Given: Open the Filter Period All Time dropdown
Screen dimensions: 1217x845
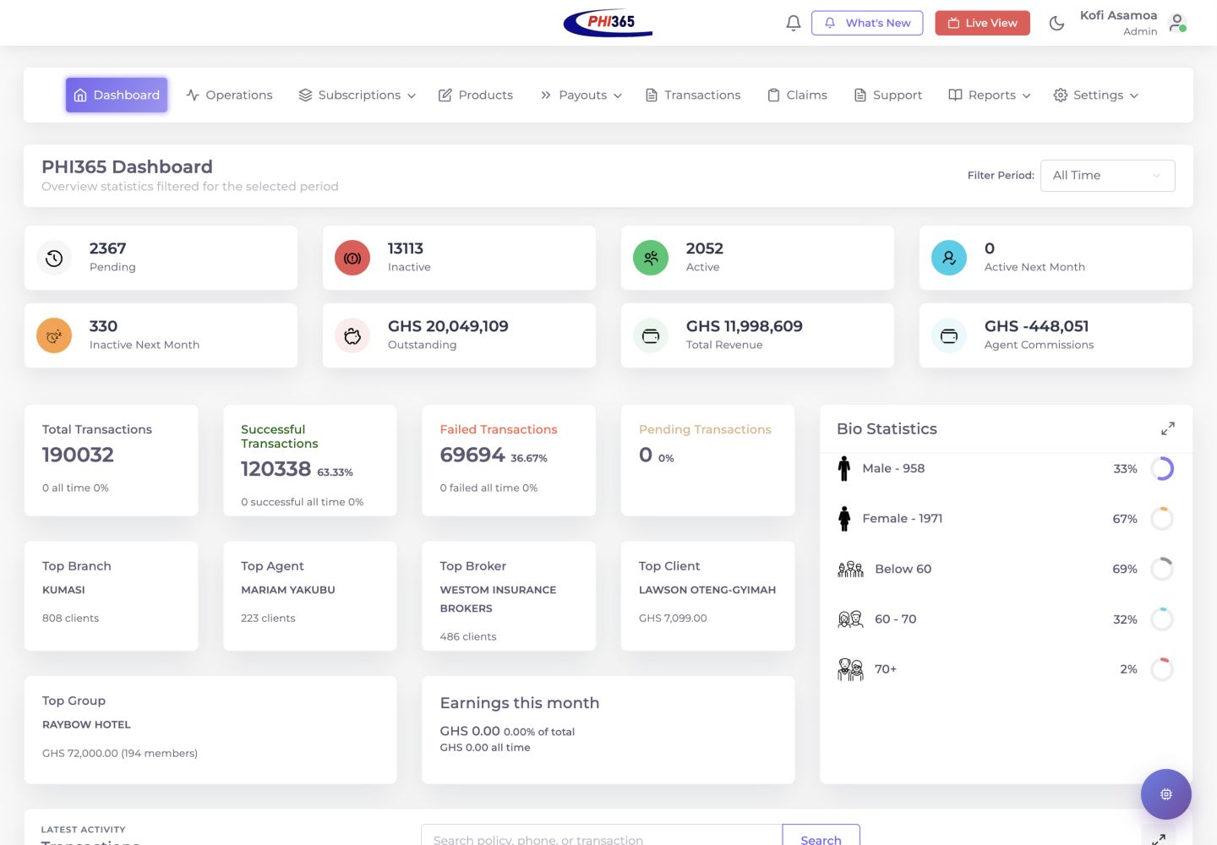Looking at the screenshot, I should [x=1107, y=175].
